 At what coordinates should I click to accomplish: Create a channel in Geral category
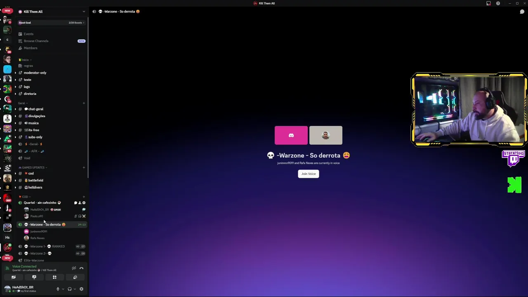[84, 103]
